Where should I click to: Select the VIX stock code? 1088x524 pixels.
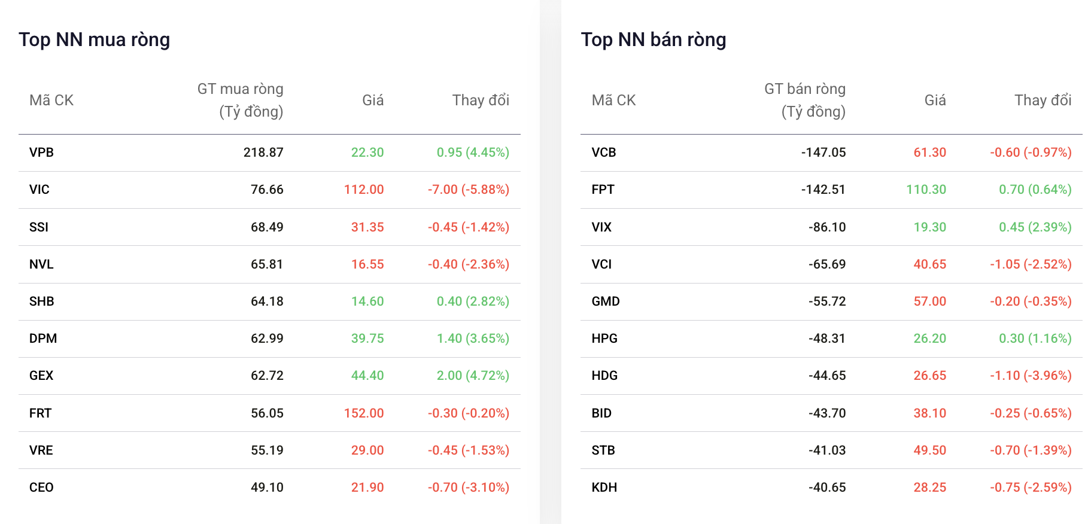(x=601, y=227)
